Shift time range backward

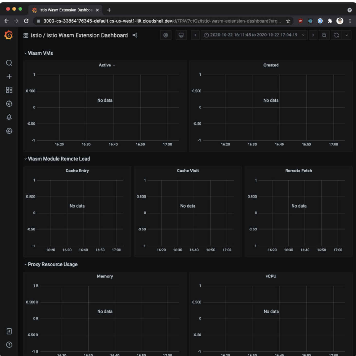(195, 35)
